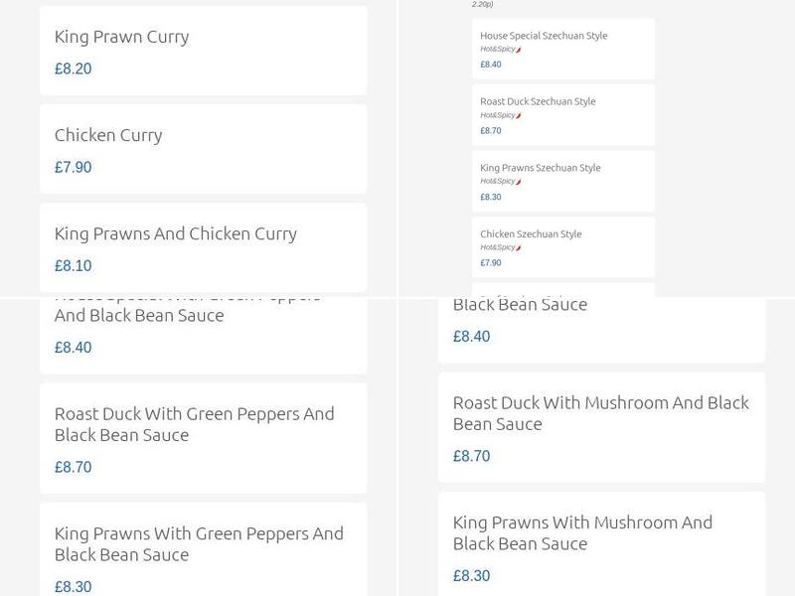Select the £8.70 price for Roast Duck With Mushroom
The height and width of the screenshot is (596, 795).
pyautogui.click(x=469, y=456)
